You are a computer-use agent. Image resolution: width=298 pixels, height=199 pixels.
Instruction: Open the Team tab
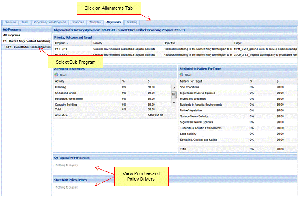pos(25,22)
